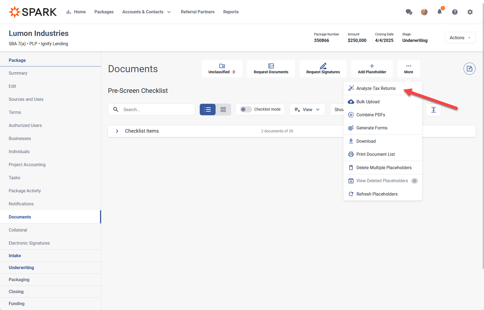484x310 pixels.
Task: Open the user profile avatar
Action: 424,12
